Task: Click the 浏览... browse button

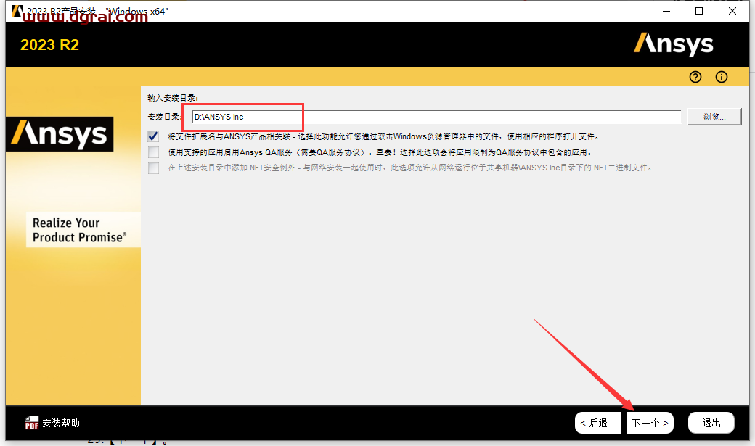Action: coord(714,117)
